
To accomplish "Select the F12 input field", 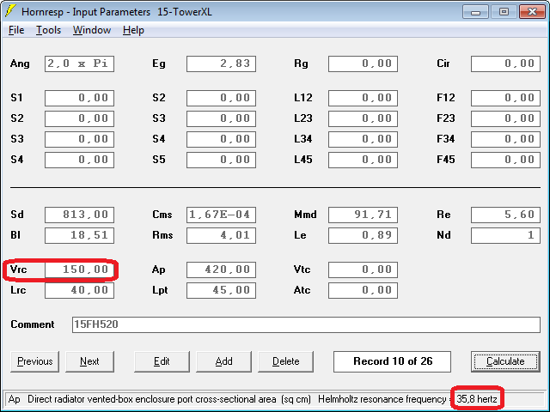I will click(505, 98).
